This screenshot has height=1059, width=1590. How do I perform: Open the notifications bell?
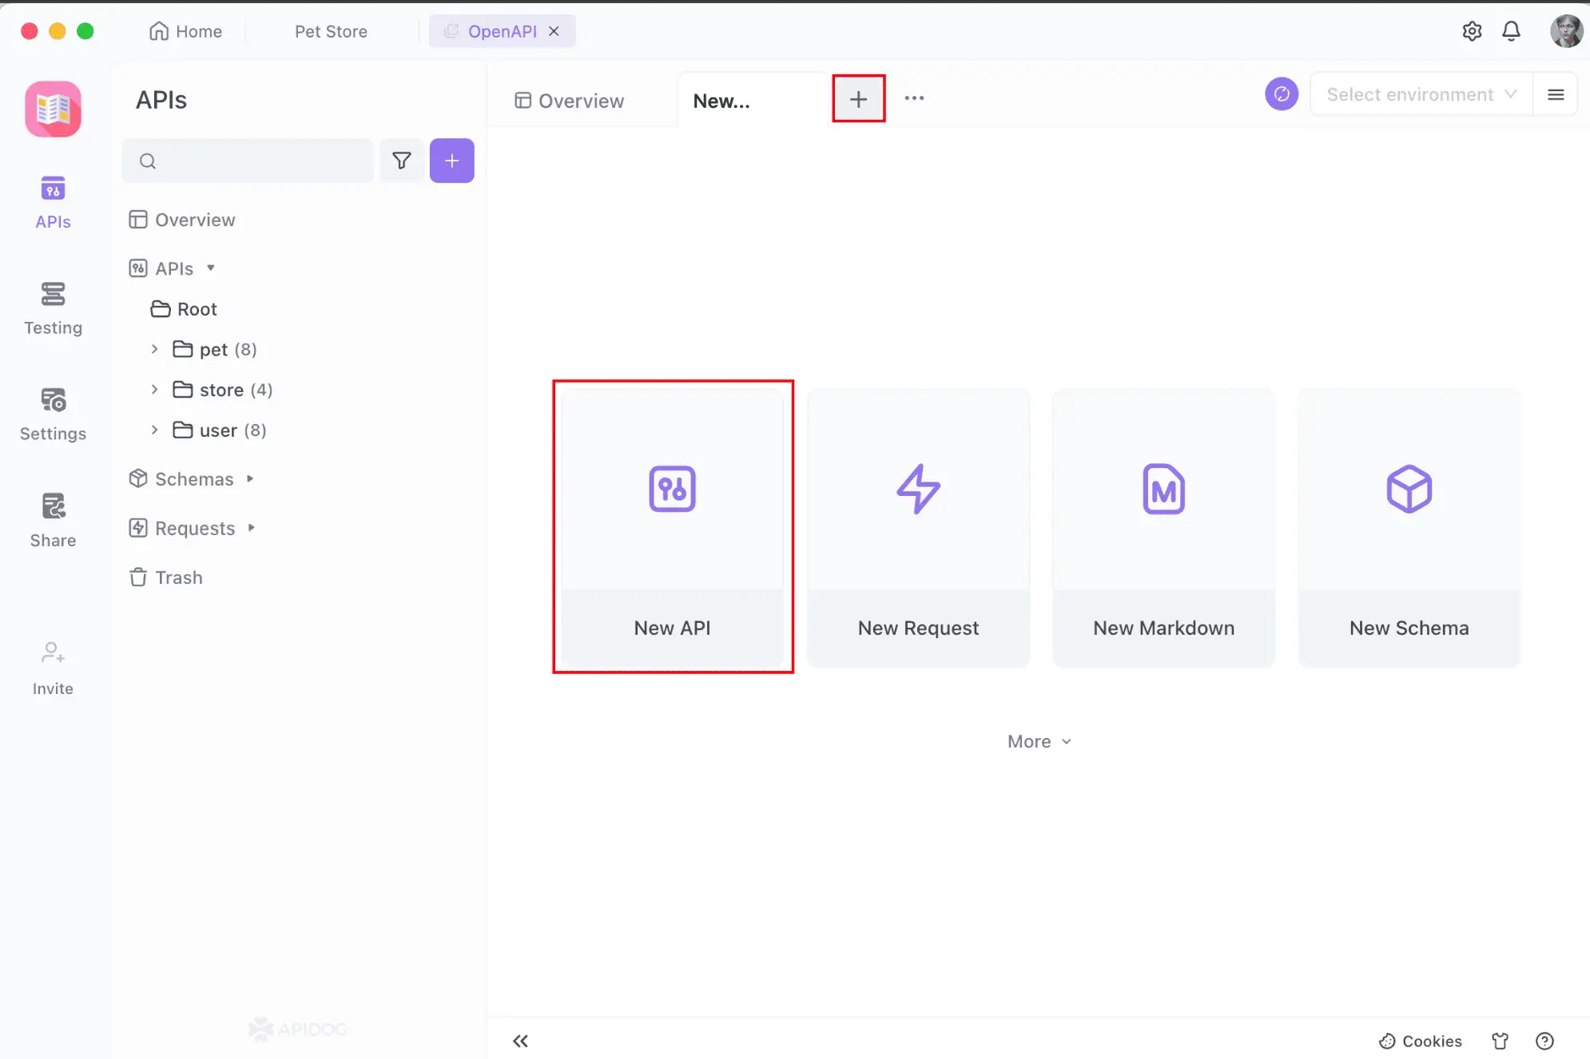tap(1511, 31)
